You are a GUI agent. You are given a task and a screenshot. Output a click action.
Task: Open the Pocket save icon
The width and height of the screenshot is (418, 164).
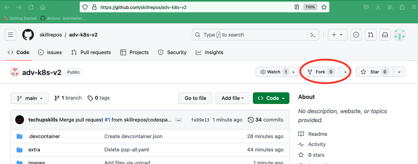(366, 7)
